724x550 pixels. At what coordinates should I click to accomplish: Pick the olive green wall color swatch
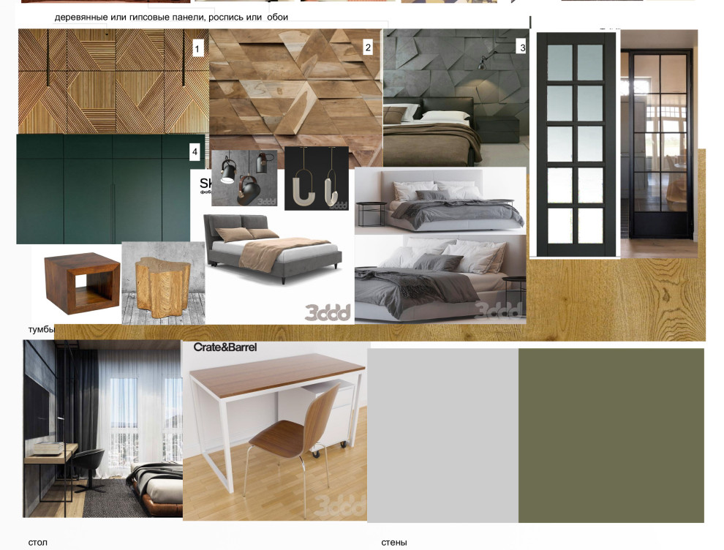611,435
